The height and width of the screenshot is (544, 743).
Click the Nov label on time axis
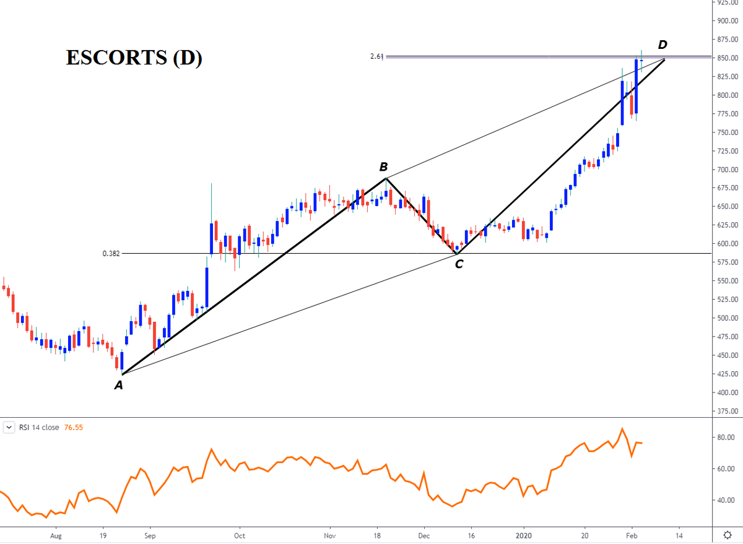(329, 535)
